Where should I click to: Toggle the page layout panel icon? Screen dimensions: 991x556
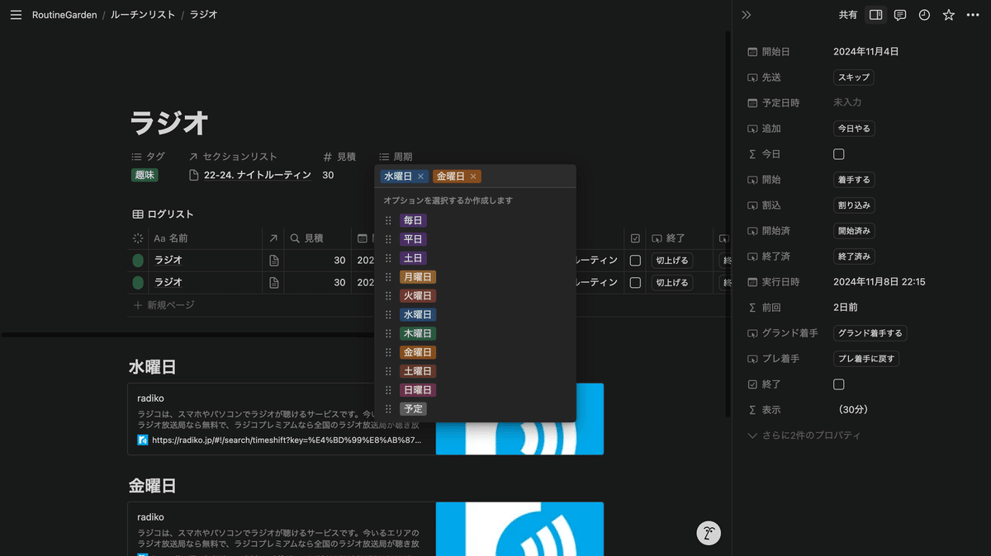(x=876, y=15)
